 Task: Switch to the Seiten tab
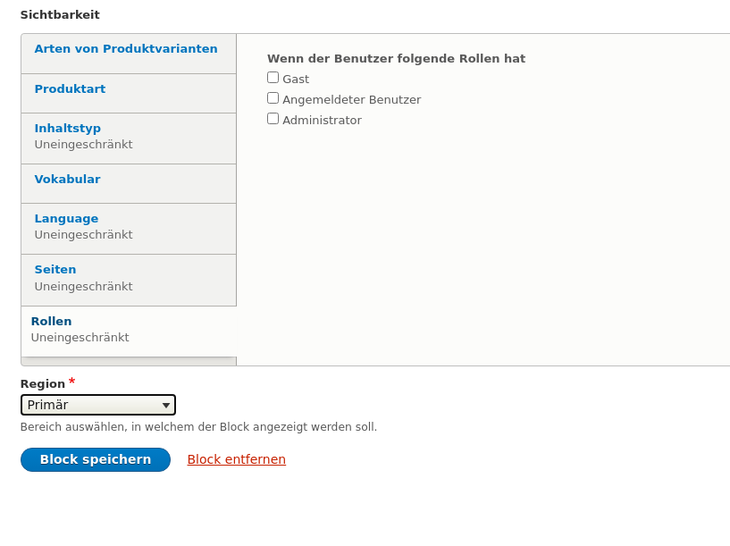pos(55,270)
